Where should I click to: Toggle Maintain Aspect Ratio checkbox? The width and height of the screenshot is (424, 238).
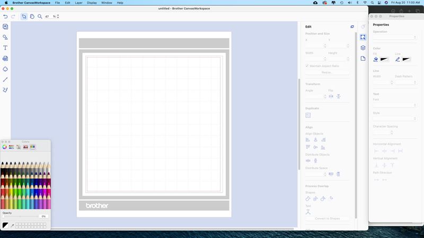click(x=307, y=66)
